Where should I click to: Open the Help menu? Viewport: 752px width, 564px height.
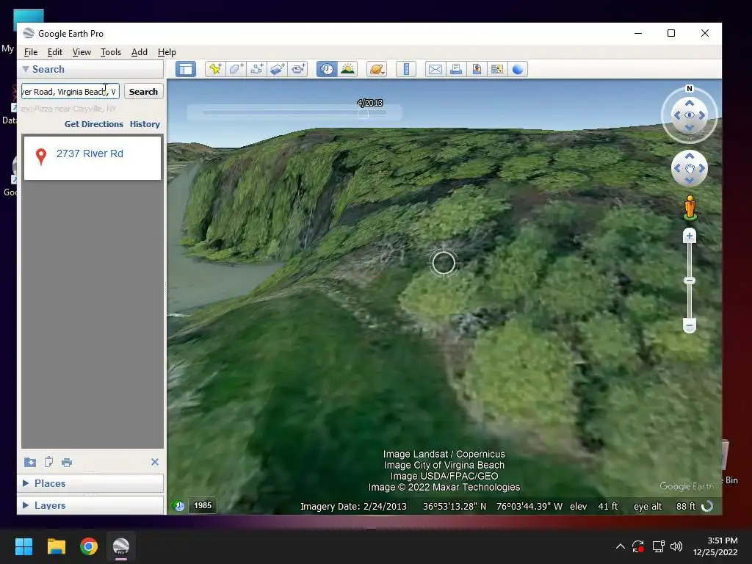tap(167, 52)
